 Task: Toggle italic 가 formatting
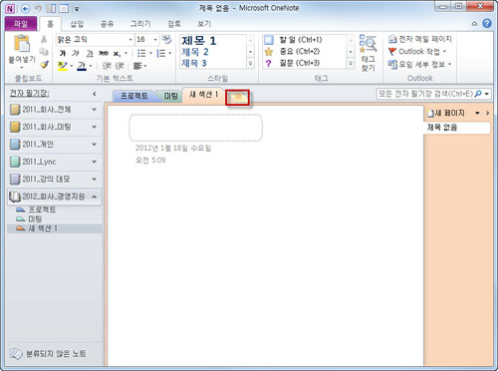(76, 53)
